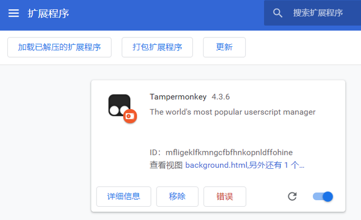Viewport: 361px width, 220px height.
Task: Click the userscript manager description text
Action: click(x=233, y=112)
